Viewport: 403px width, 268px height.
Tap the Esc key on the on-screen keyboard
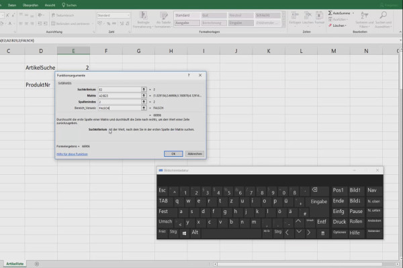click(x=162, y=190)
